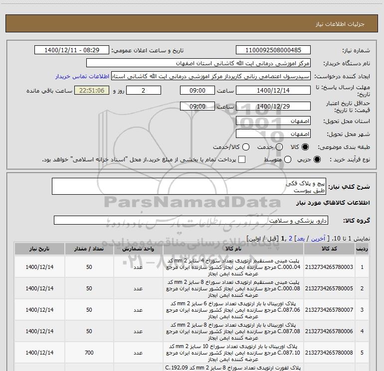This screenshot has width=384, height=371.
Task: Click the quantity 50 cell in row 1
Action: point(89,267)
